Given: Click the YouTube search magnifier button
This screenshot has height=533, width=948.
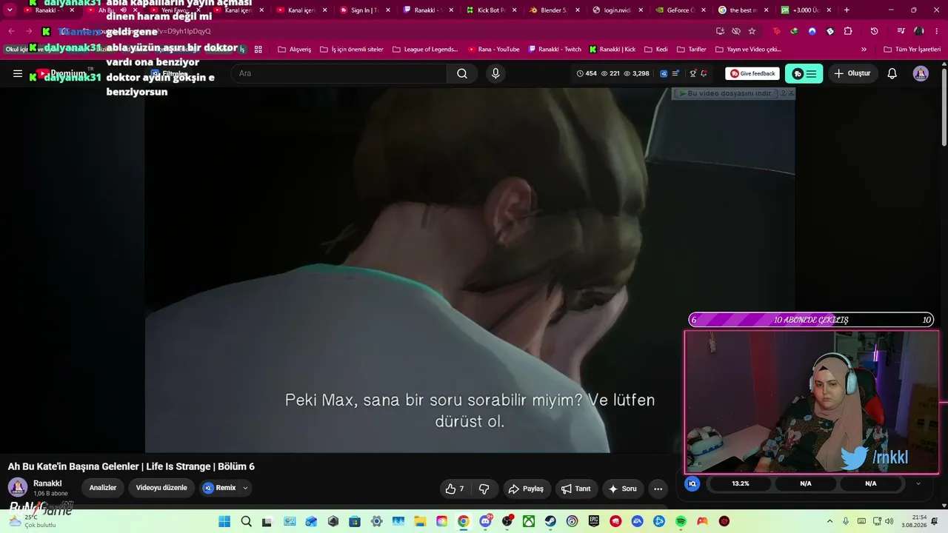Looking at the screenshot, I should click(462, 73).
